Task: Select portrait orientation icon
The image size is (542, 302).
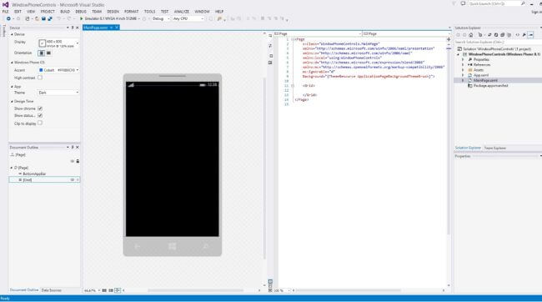Action: 42,53
